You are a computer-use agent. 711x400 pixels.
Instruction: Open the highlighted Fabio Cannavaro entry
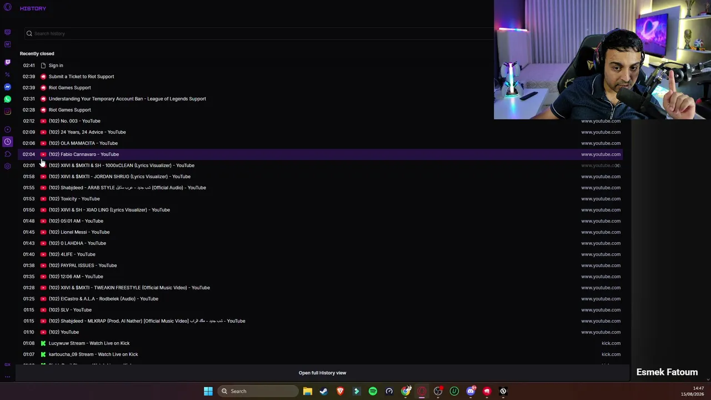[x=320, y=154]
